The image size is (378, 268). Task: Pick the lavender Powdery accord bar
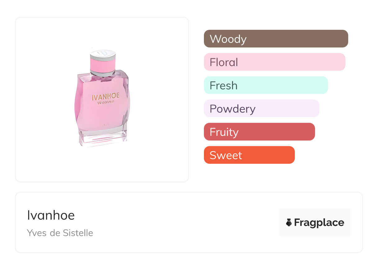pos(261,109)
